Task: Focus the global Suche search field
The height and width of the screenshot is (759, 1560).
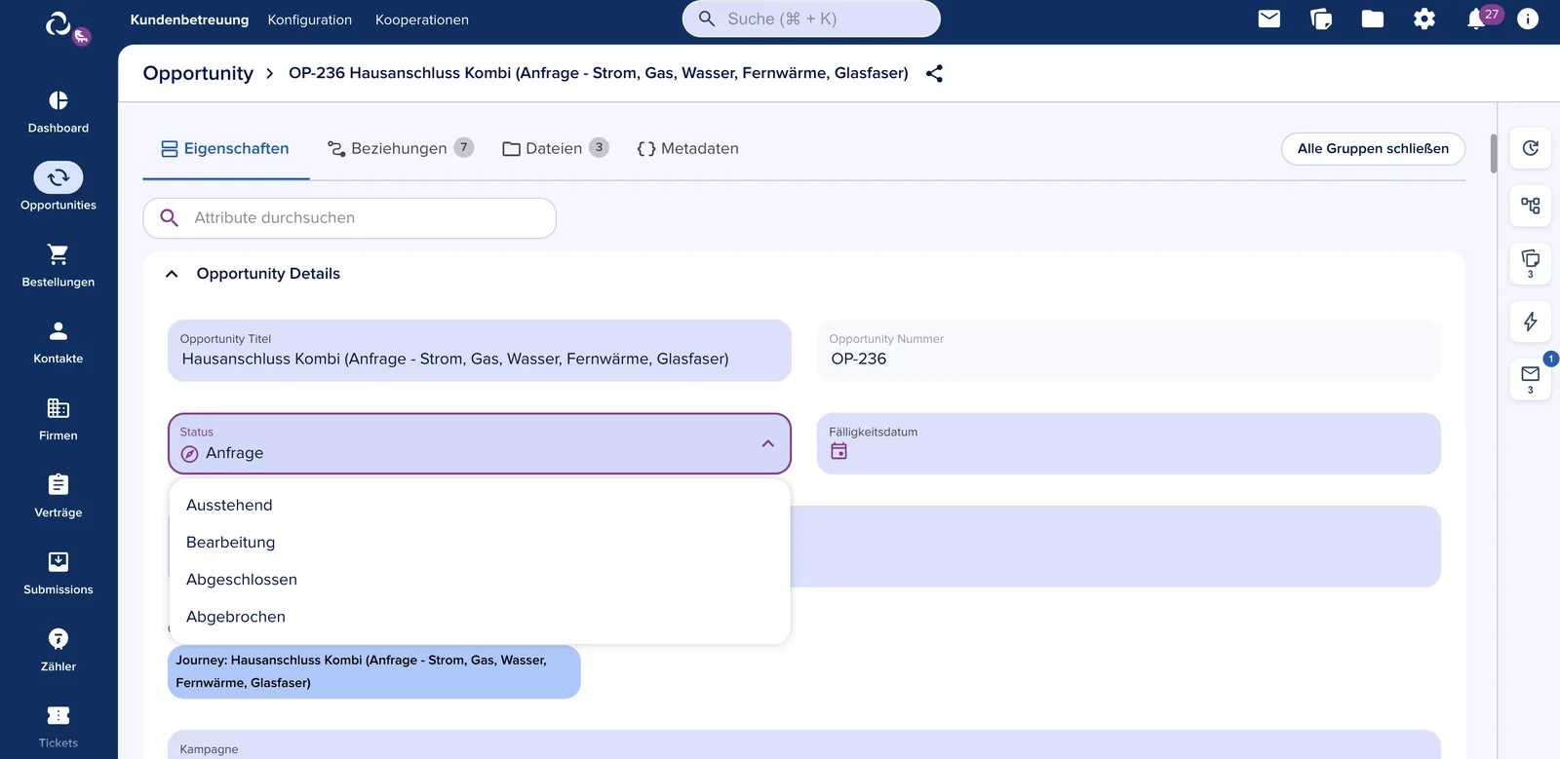Action: [811, 19]
